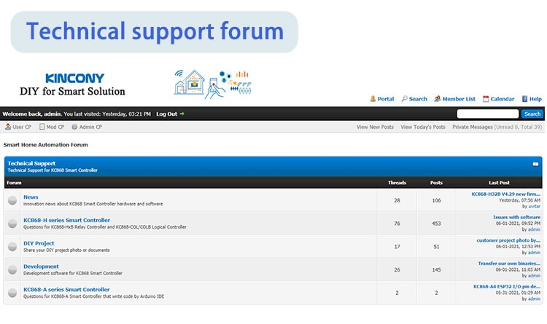
Task: Open View New Posts
Action: point(375,127)
